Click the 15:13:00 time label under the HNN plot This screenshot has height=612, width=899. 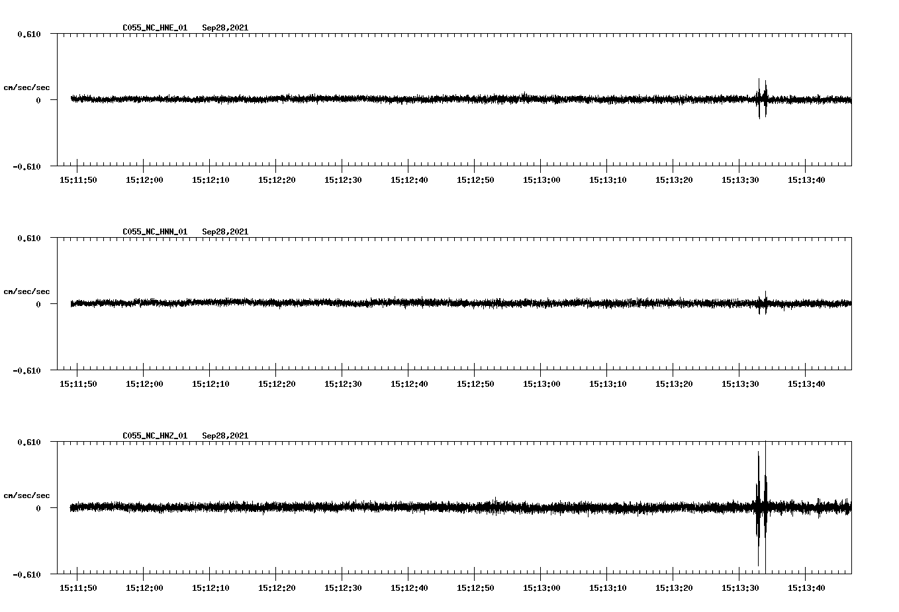(x=542, y=384)
